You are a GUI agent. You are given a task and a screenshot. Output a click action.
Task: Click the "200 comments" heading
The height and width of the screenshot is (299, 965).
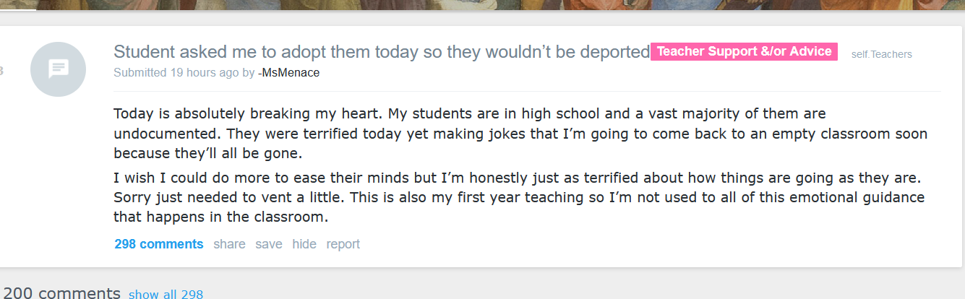pos(61,293)
